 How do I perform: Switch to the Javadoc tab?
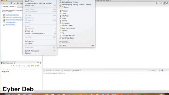click(x=57, y=70)
